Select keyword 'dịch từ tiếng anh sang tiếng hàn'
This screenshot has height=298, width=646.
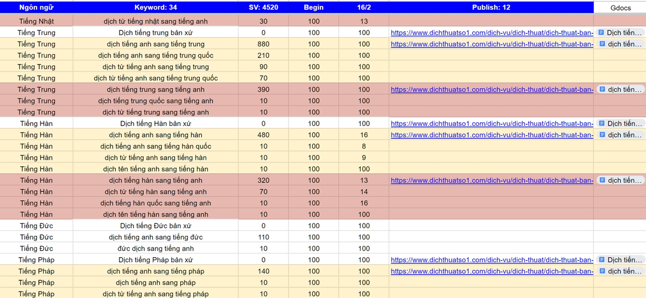click(x=156, y=158)
